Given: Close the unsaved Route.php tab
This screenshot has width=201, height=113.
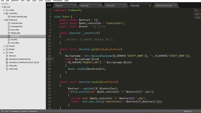Looking at the screenshot, I should tap(150, 6).
